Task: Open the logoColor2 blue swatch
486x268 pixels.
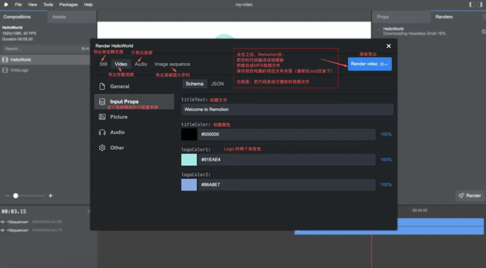Action: point(189,185)
